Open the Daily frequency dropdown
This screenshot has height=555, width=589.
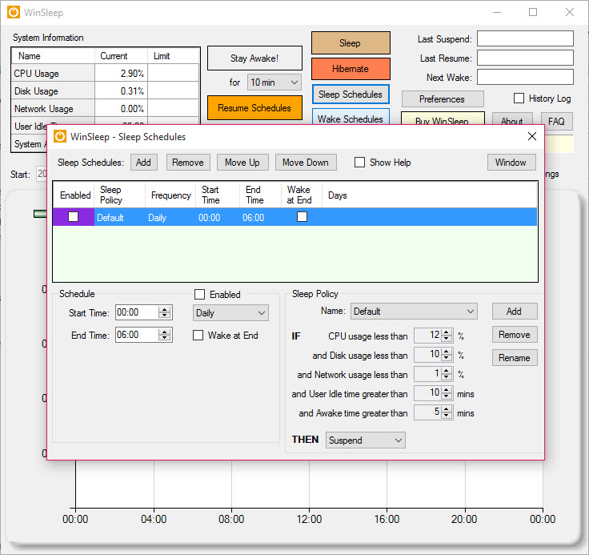tap(230, 313)
